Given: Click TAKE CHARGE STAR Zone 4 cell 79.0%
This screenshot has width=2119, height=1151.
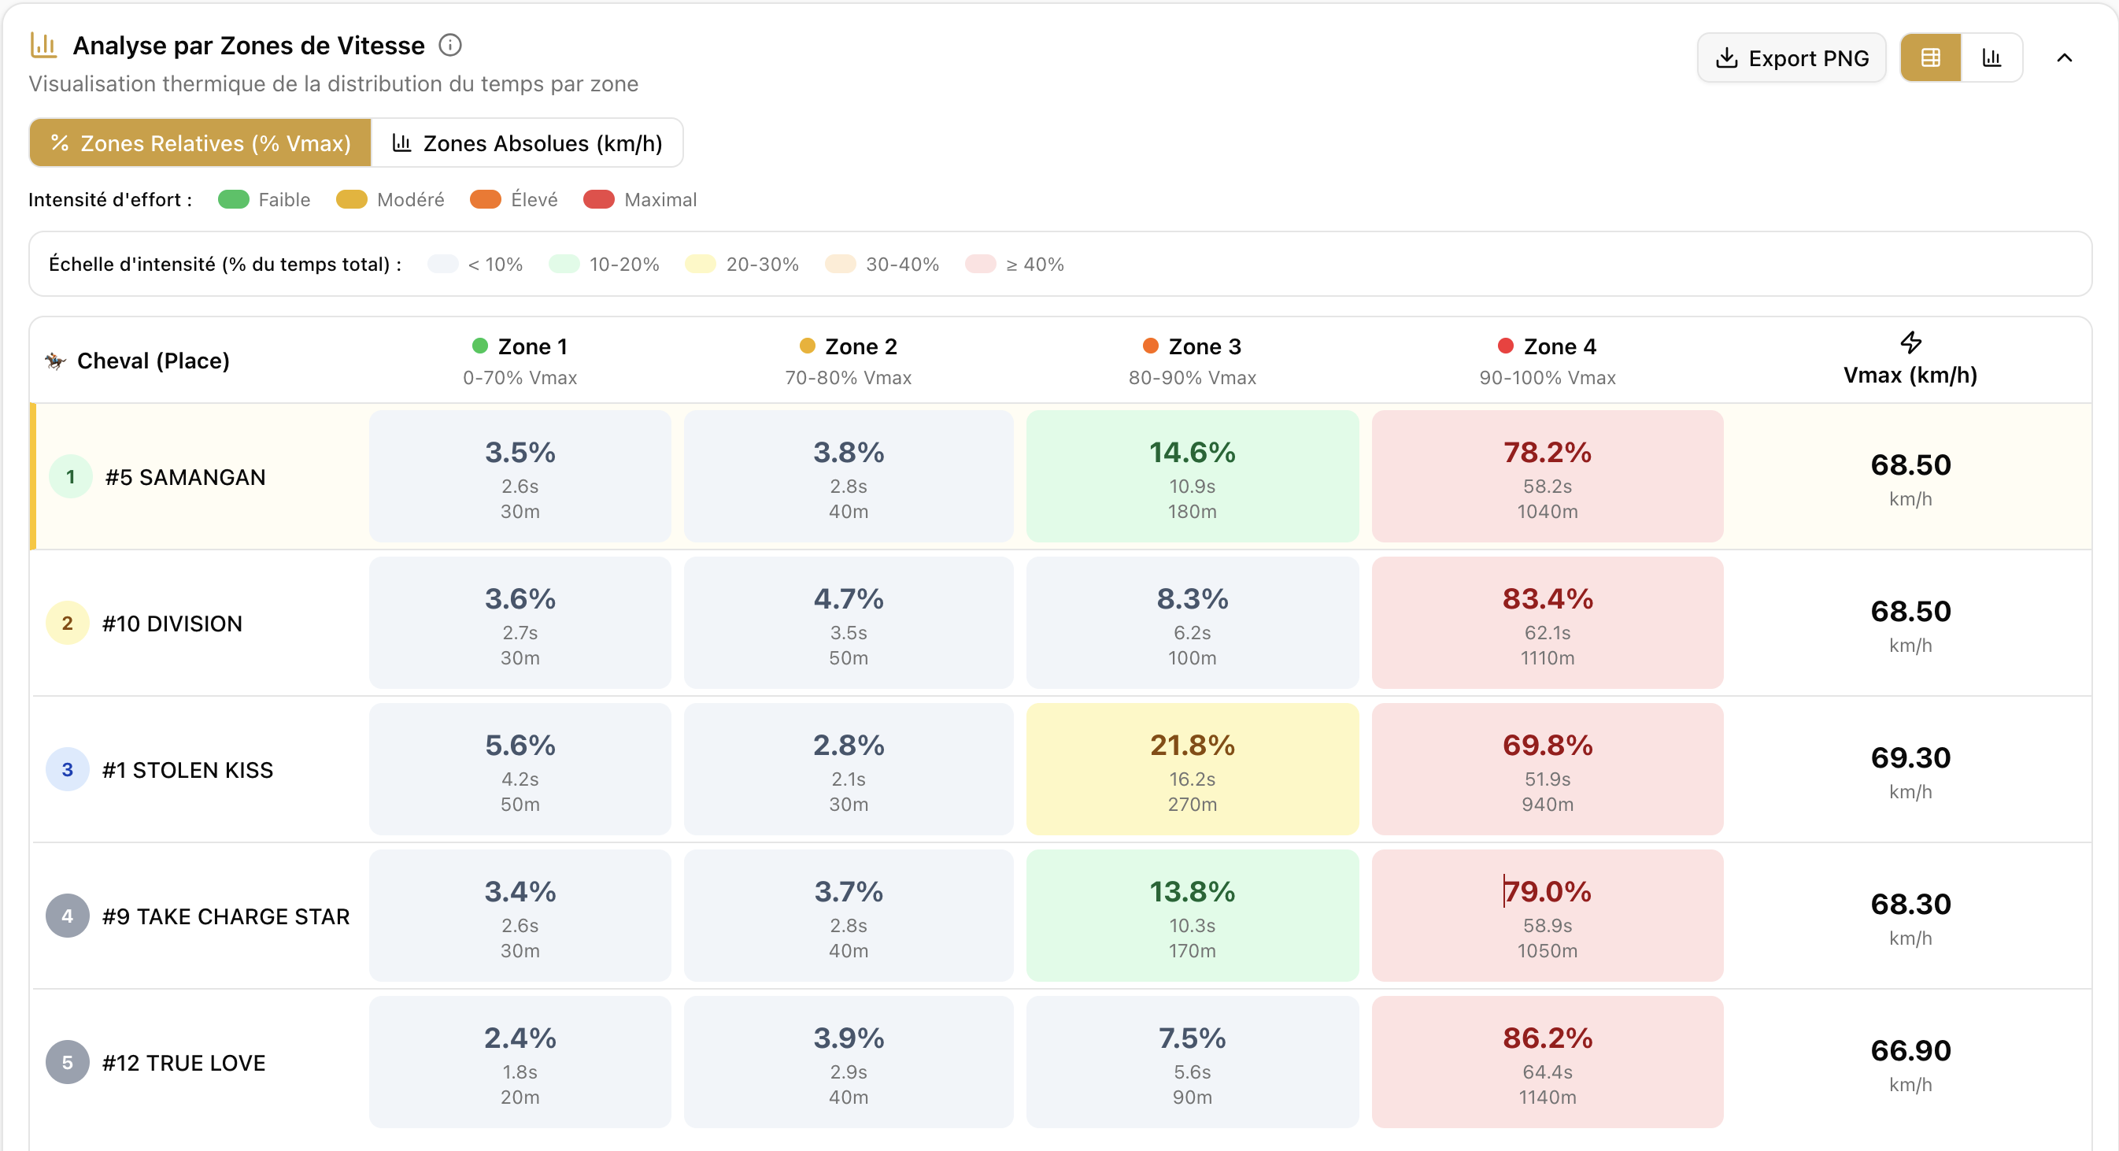Looking at the screenshot, I should 1548,916.
